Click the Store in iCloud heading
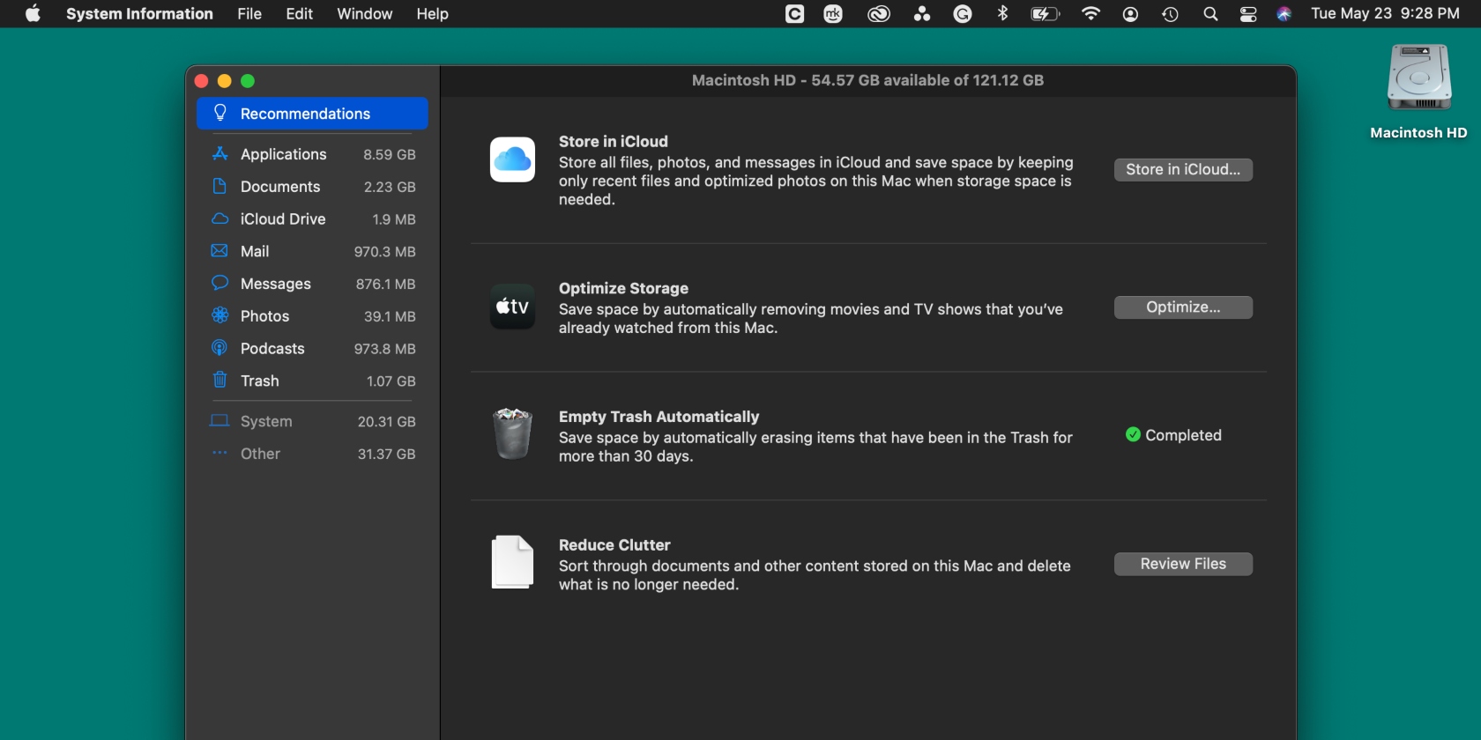The height and width of the screenshot is (740, 1481). (x=613, y=141)
